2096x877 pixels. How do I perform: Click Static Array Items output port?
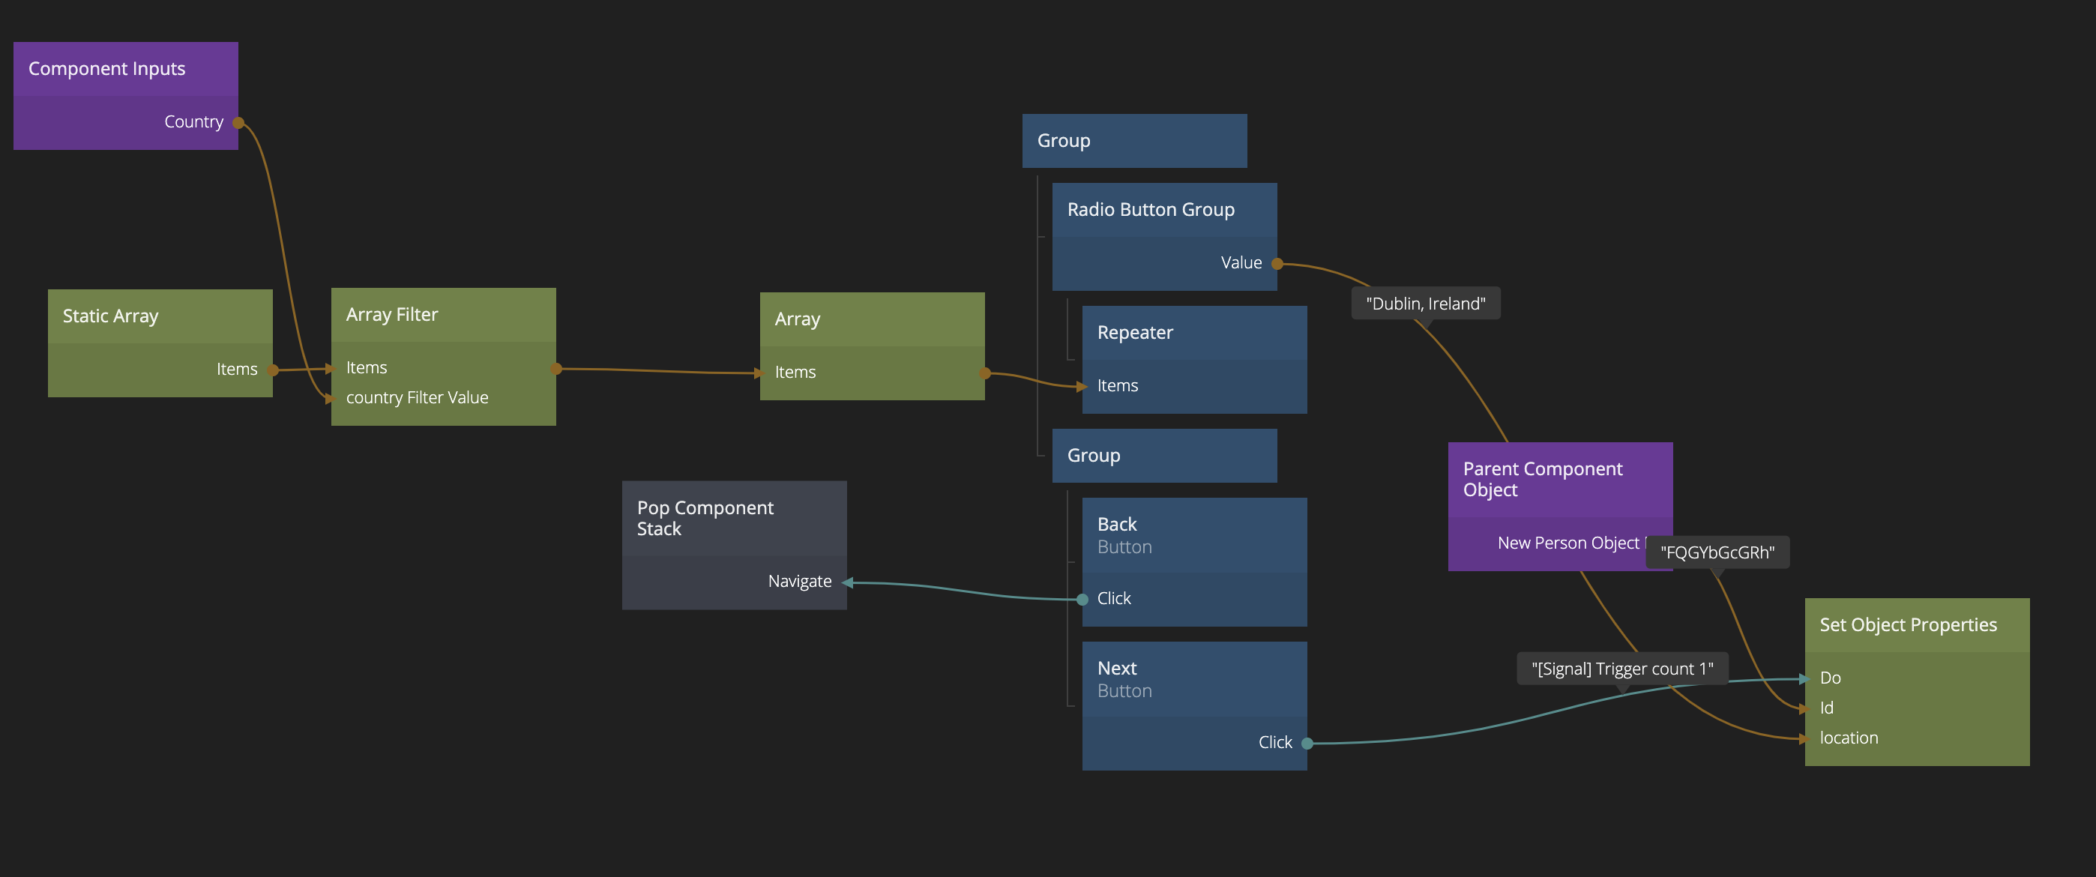(274, 370)
